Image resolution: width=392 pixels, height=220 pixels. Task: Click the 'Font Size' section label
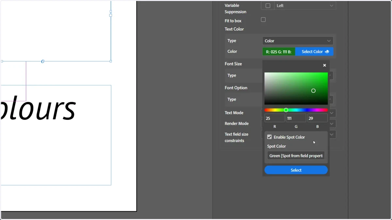[233, 64]
